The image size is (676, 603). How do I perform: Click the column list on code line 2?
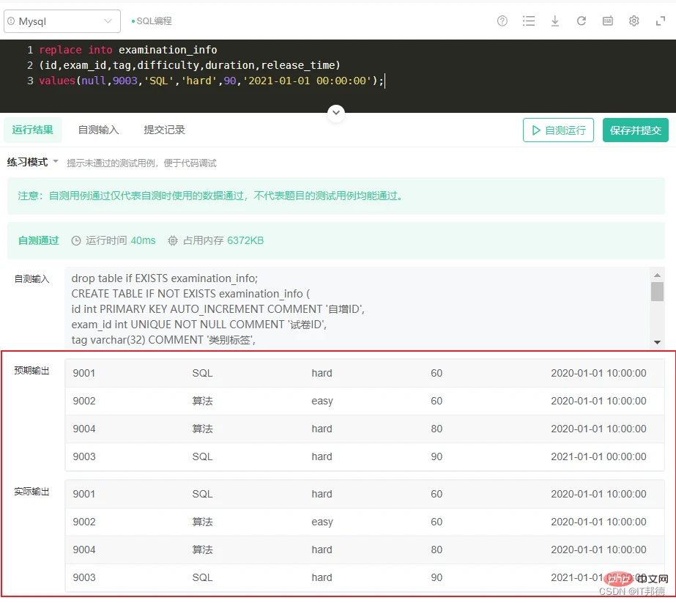click(190, 65)
